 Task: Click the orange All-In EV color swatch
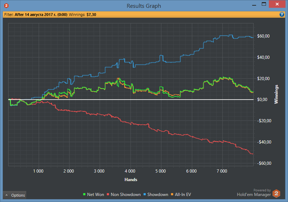pos(172,195)
